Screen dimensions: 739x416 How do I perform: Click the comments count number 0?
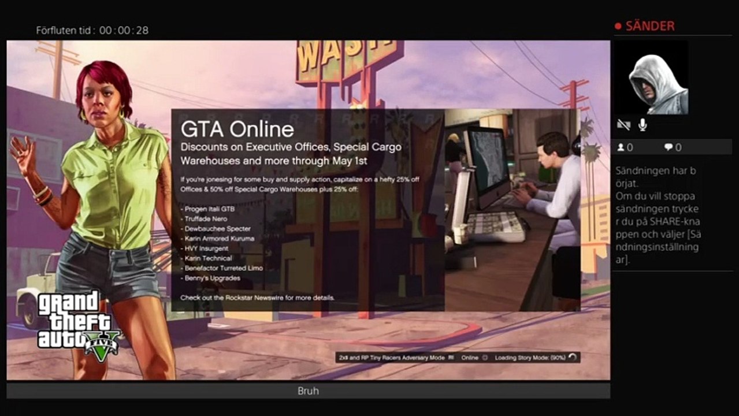(x=678, y=147)
